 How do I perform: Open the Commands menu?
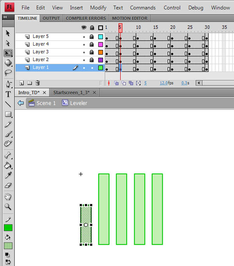coord(143,8)
